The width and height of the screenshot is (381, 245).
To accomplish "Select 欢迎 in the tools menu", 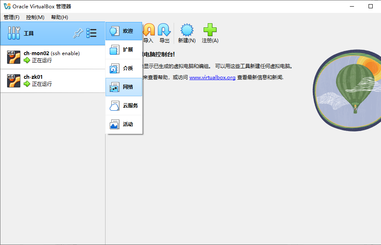I will (124, 31).
